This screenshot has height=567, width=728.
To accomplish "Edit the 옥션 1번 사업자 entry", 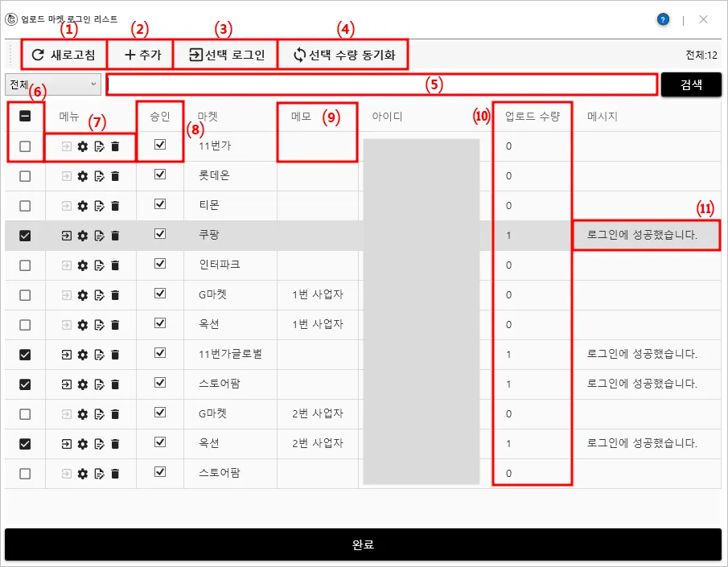I will tap(99, 325).
